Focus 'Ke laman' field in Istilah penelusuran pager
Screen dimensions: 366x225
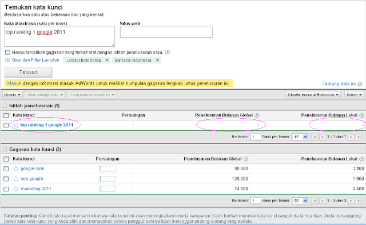(x=256, y=137)
